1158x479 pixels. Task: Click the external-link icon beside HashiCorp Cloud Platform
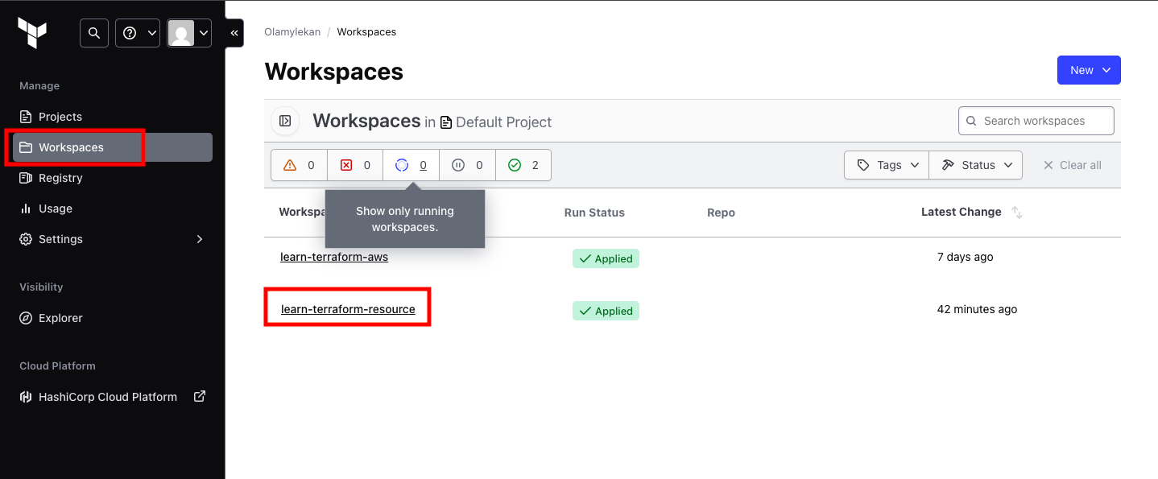click(200, 396)
